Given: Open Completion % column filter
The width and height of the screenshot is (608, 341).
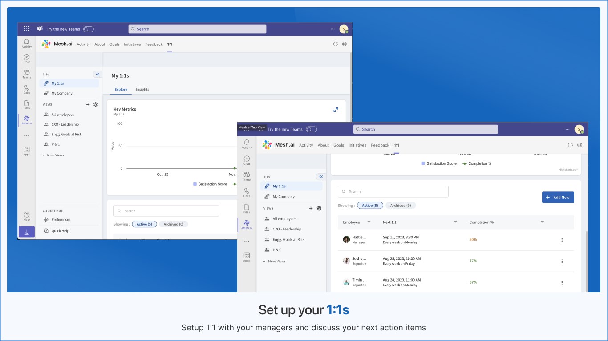Looking at the screenshot, I should [x=542, y=222].
